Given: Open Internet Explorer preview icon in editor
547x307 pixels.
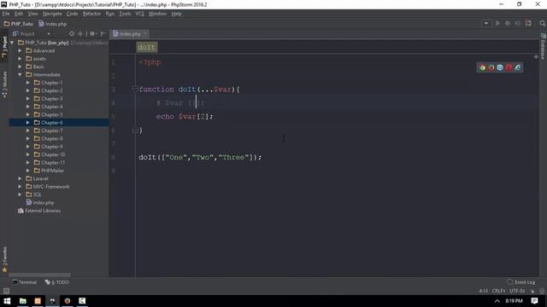Looking at the screenshot, I should point(517,67).
